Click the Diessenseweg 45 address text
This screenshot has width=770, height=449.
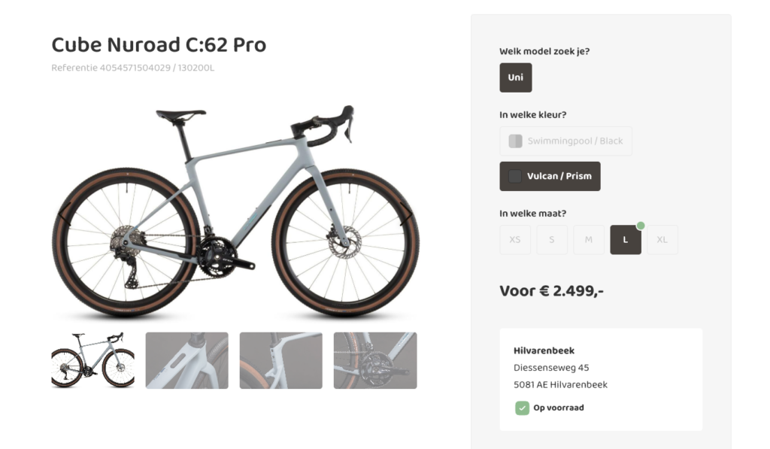(x=551, y=368)
